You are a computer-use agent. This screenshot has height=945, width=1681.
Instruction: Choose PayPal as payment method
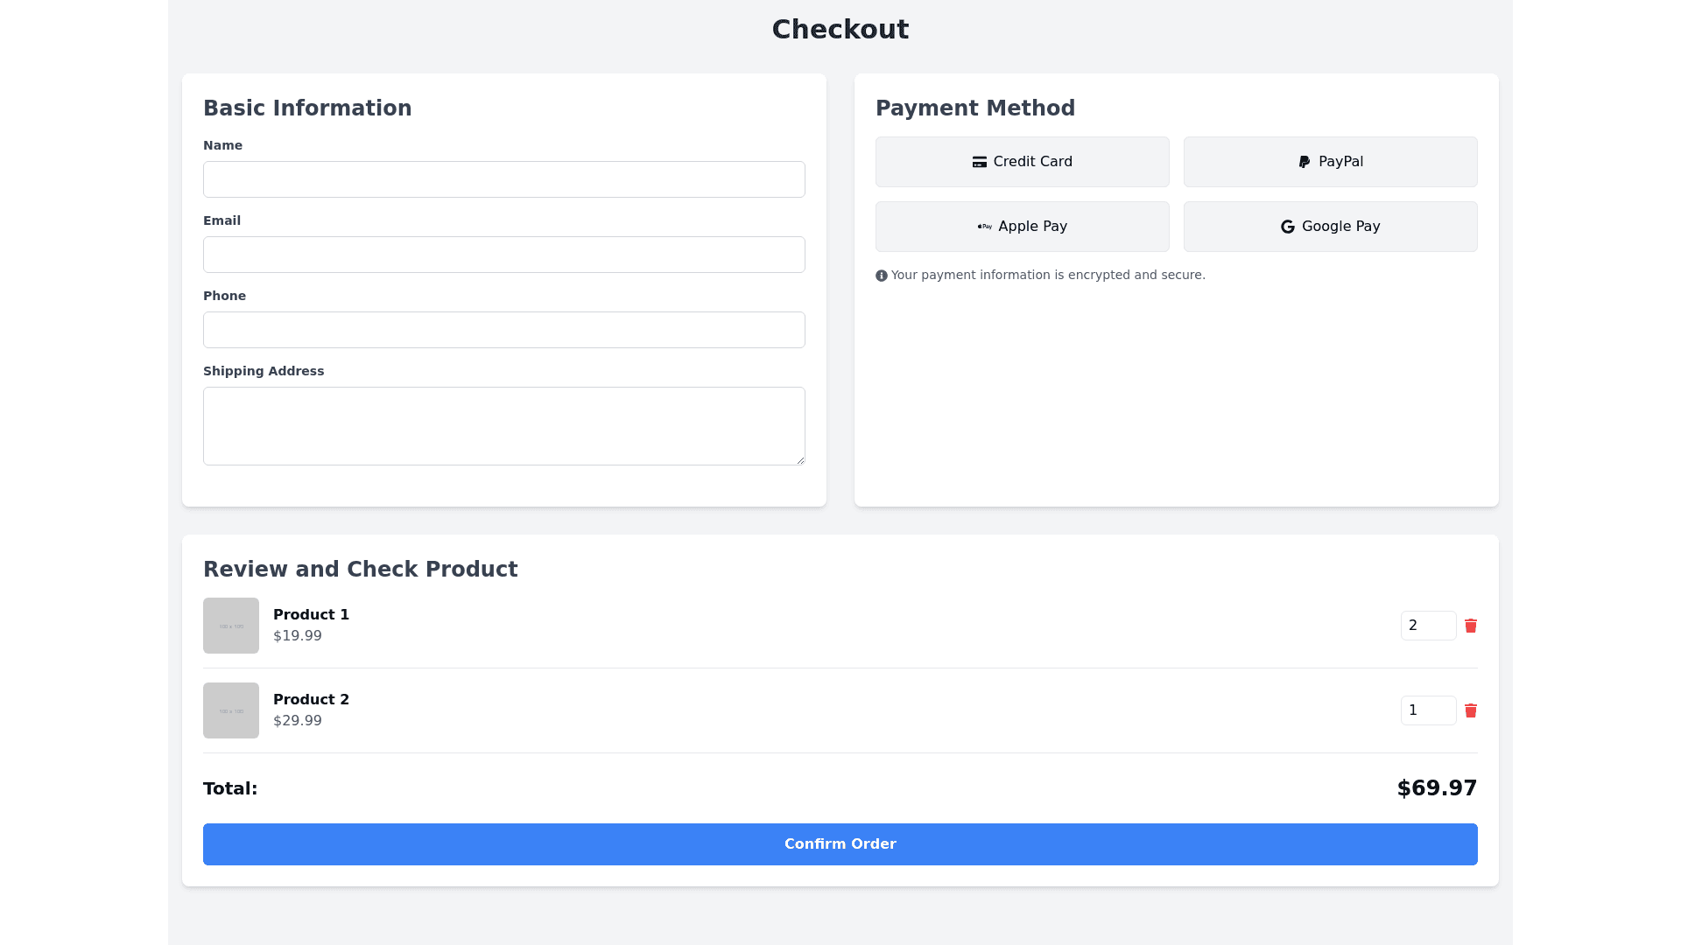(x=1330, y=162)
